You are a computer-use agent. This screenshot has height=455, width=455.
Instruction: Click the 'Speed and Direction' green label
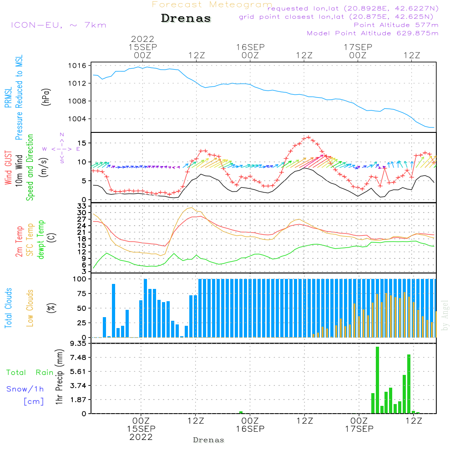30,167
